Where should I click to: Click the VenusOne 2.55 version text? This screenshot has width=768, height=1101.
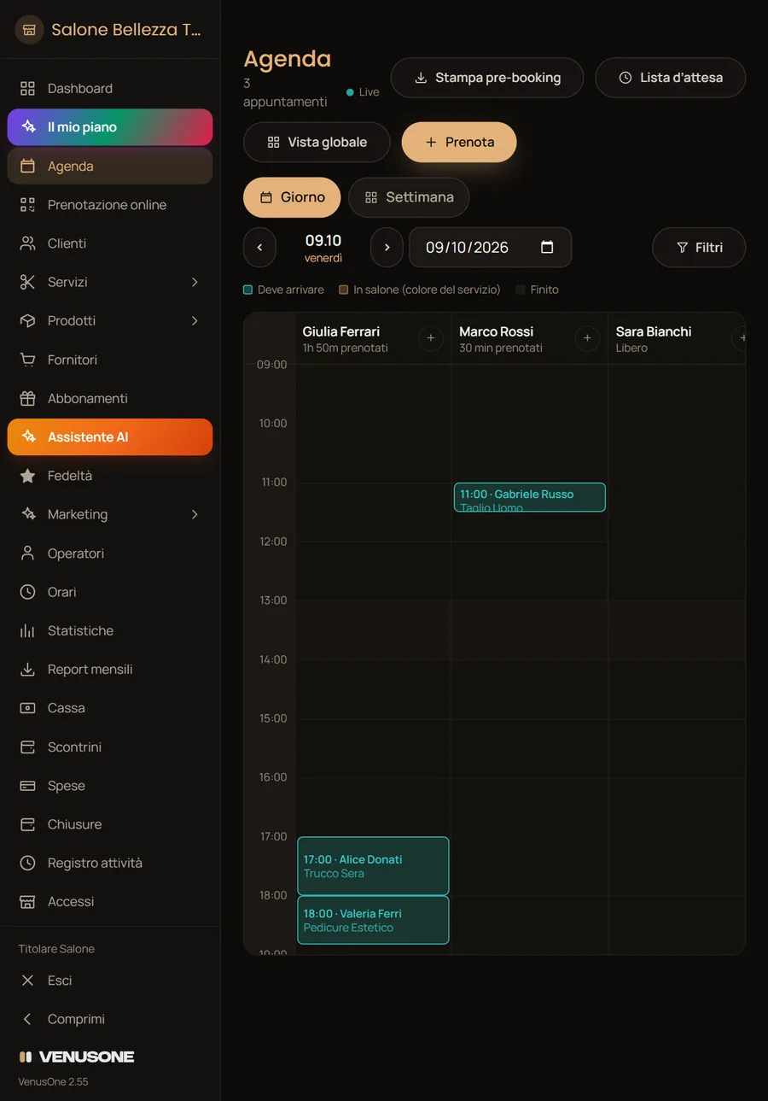[53, 1081]
